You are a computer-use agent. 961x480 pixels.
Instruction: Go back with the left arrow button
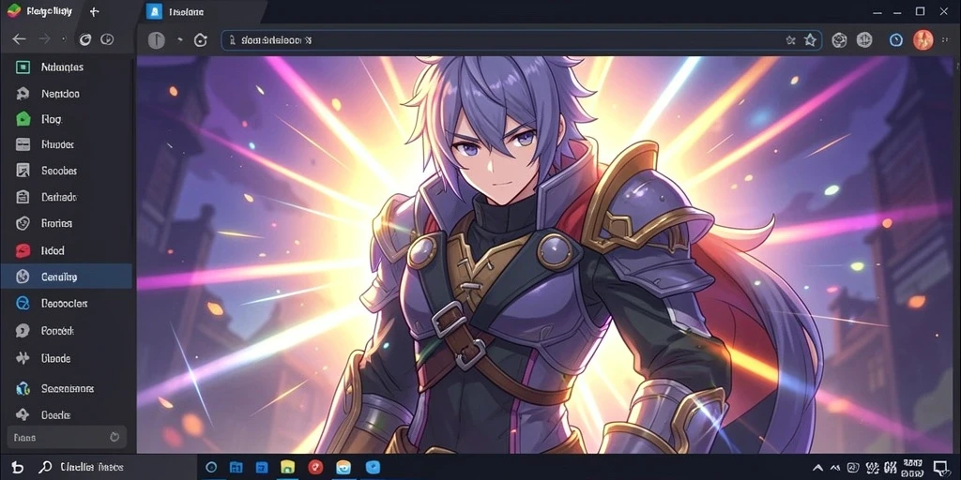tap(19, 39)
